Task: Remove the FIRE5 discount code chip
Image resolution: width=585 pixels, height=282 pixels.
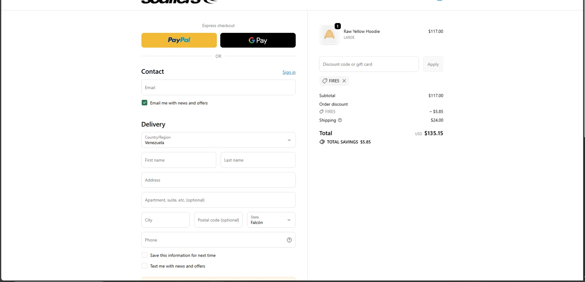Action: (344, 81)
